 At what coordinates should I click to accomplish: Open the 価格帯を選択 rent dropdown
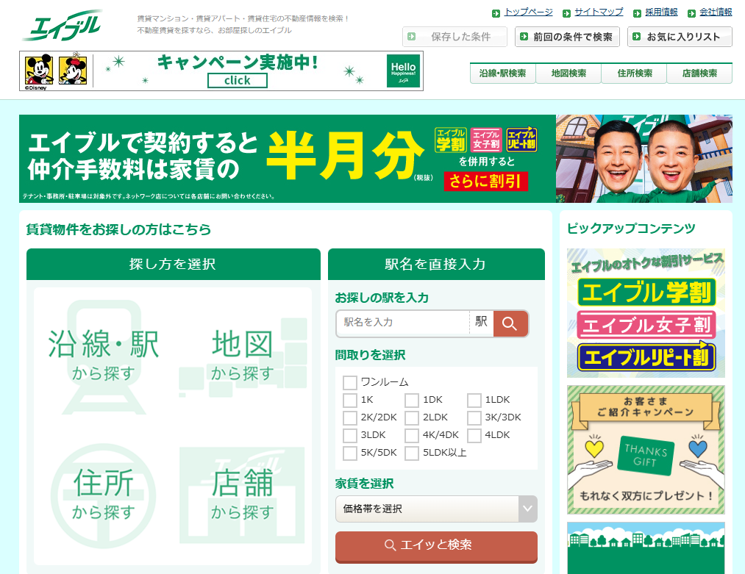tap(436, 509)
